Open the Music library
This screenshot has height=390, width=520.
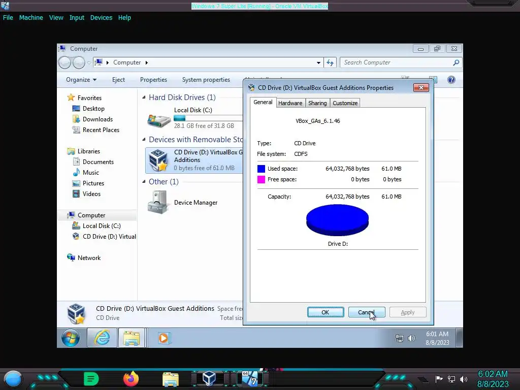(90, 173)
